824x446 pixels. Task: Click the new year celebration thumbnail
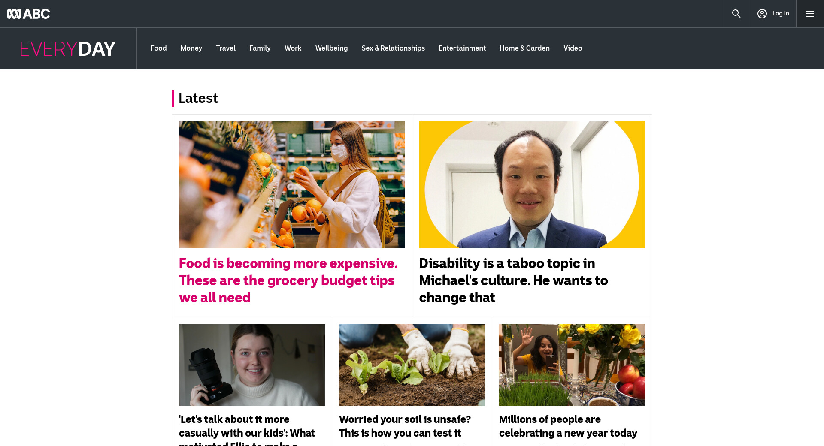[572, 365]
